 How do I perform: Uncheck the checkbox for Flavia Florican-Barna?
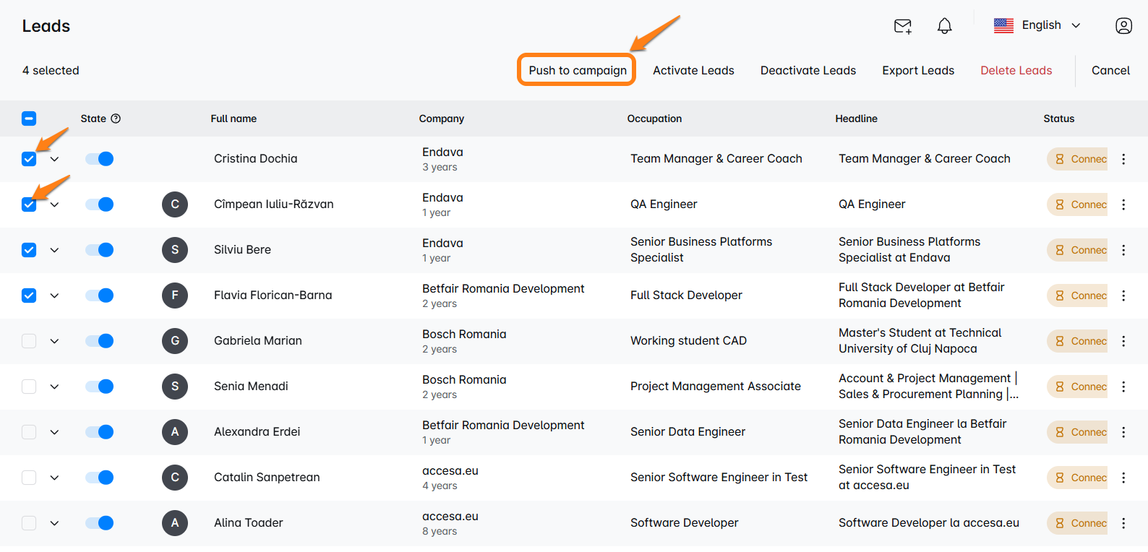29,296
